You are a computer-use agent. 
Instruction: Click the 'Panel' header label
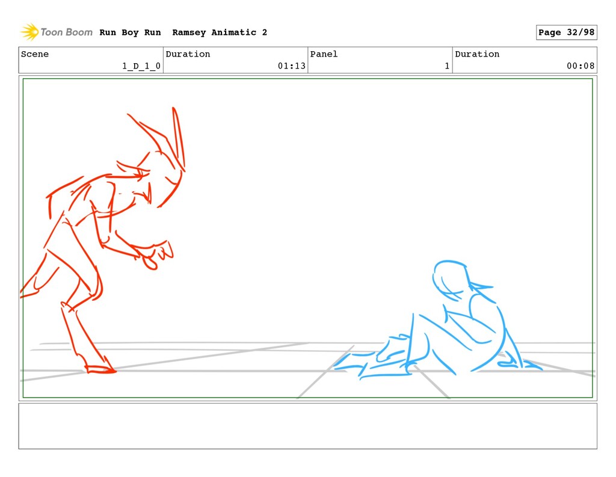[x=324, y=54]
